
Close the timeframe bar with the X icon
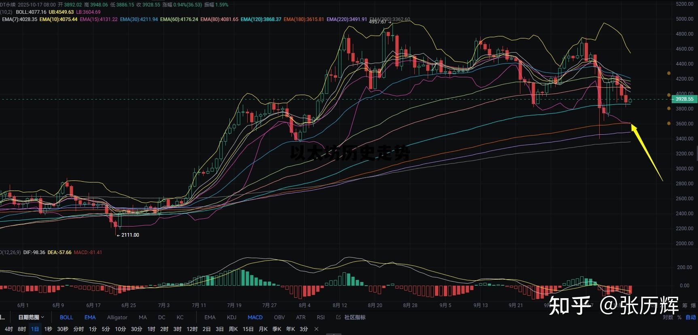point(316,329)
